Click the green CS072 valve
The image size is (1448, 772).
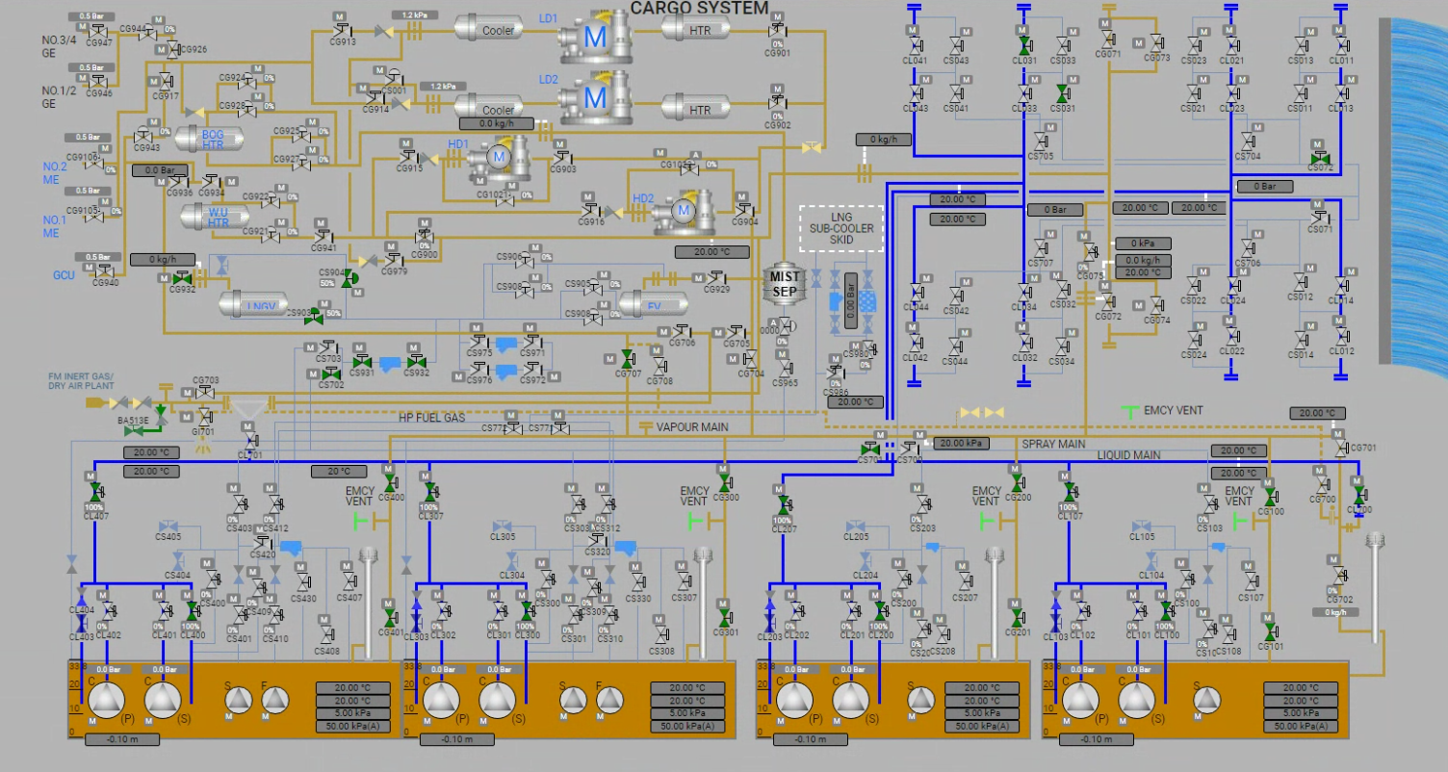coord(1321,157)
